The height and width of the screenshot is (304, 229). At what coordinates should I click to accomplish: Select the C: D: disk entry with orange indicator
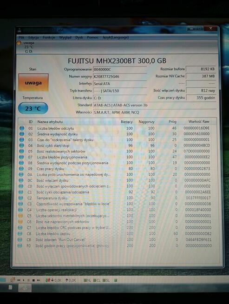(x=26, y=47)
